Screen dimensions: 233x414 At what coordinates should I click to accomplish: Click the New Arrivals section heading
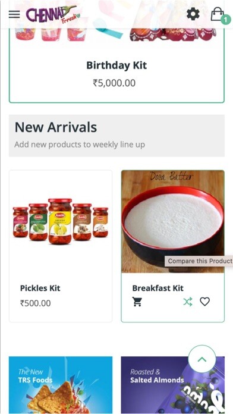coord(56,127)
